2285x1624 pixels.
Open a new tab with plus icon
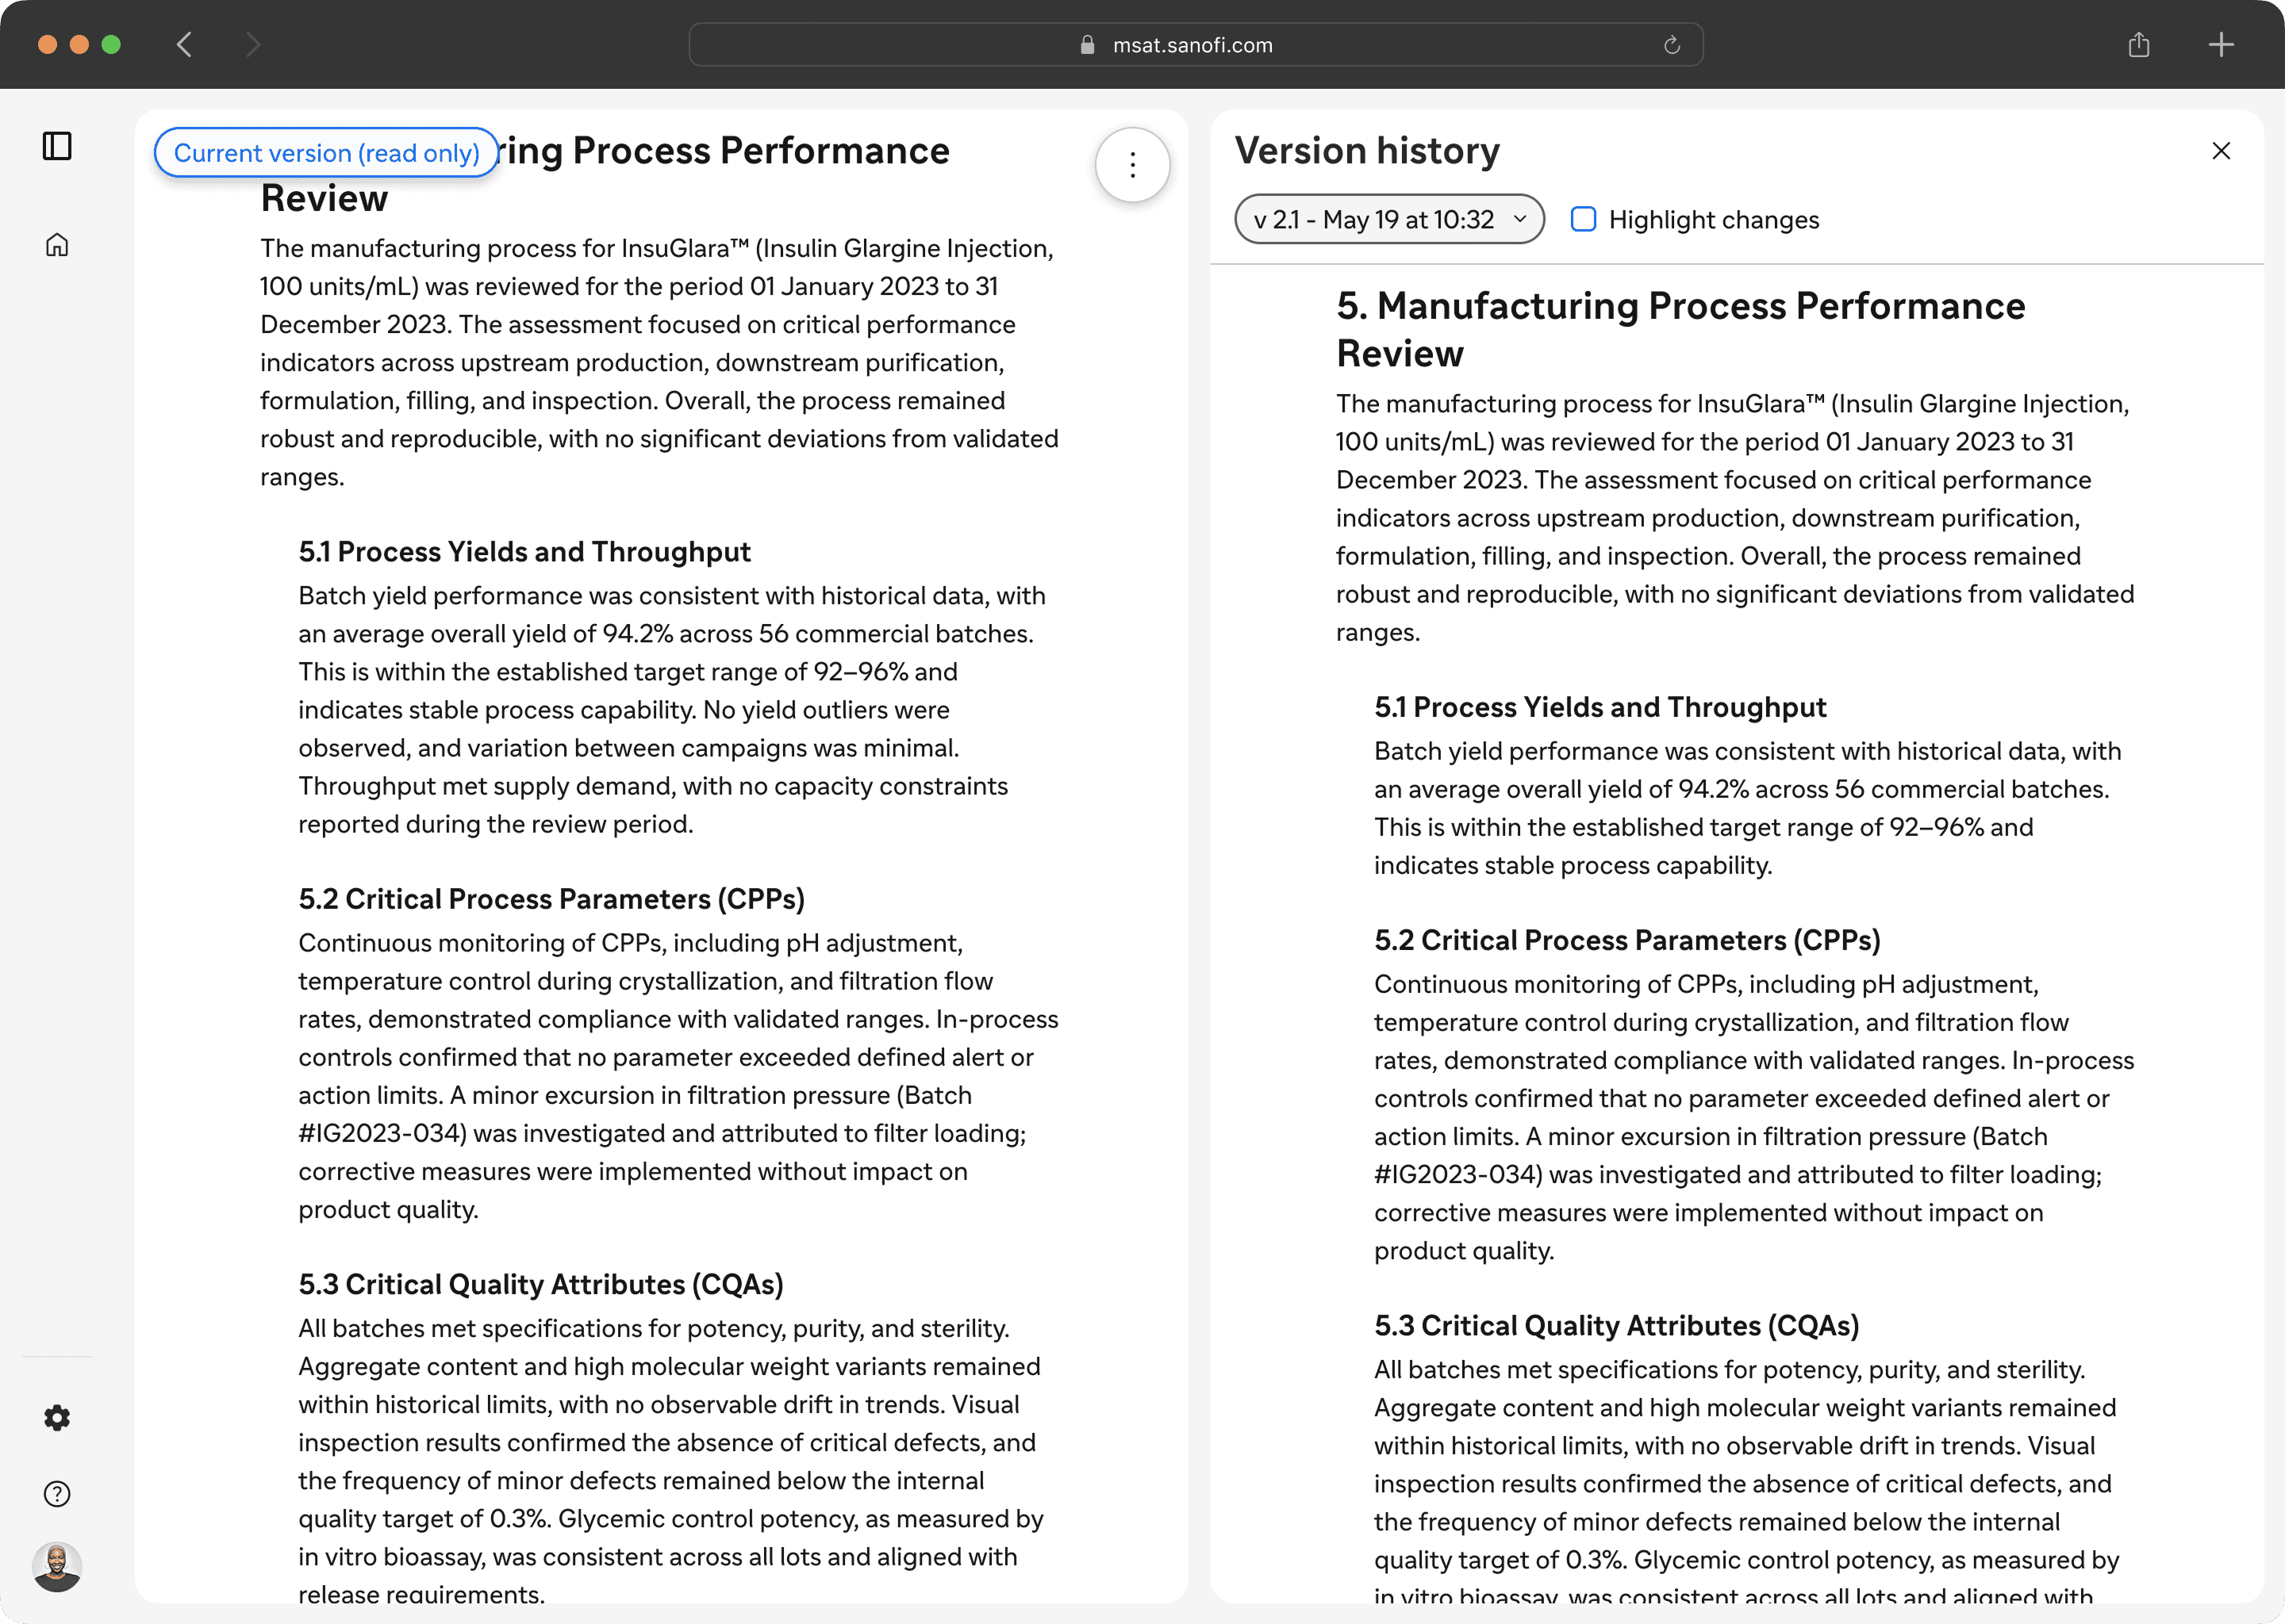[2221, 45]
